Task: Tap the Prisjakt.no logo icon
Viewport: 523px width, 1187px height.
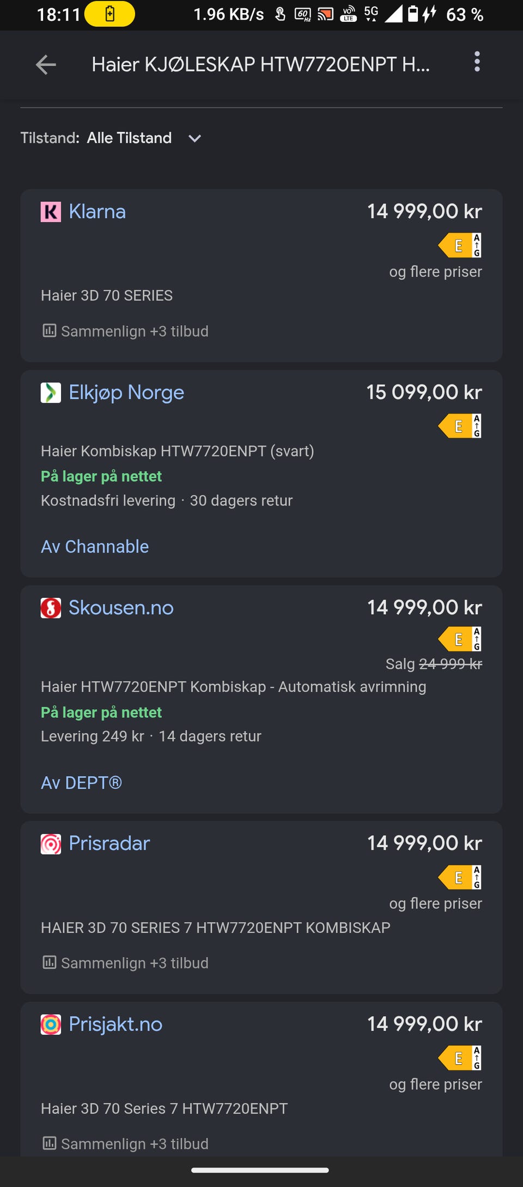Action: pos(51,1024)
